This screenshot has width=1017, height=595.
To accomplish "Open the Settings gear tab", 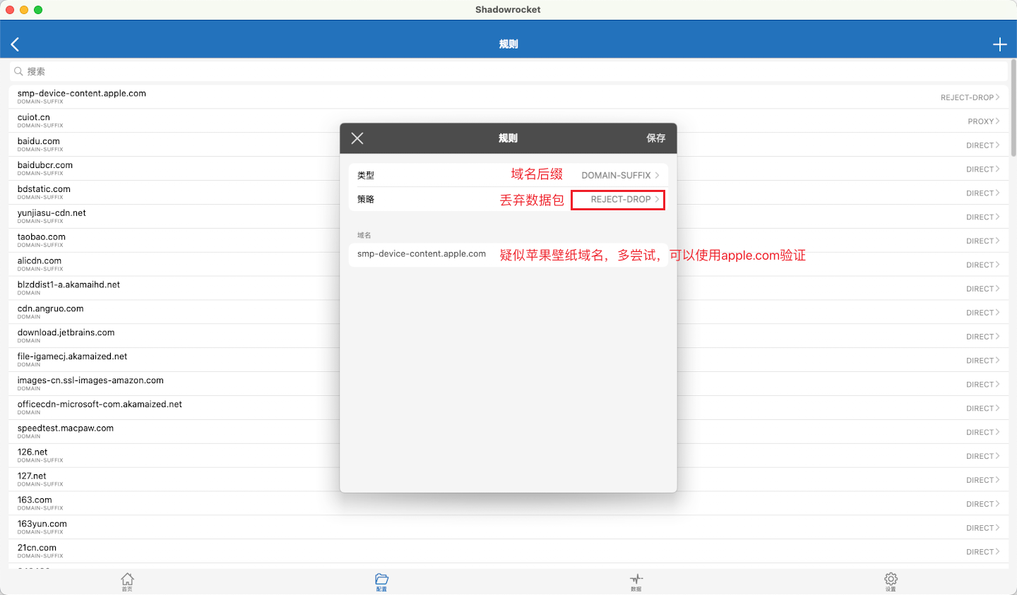I will [891, 582].
